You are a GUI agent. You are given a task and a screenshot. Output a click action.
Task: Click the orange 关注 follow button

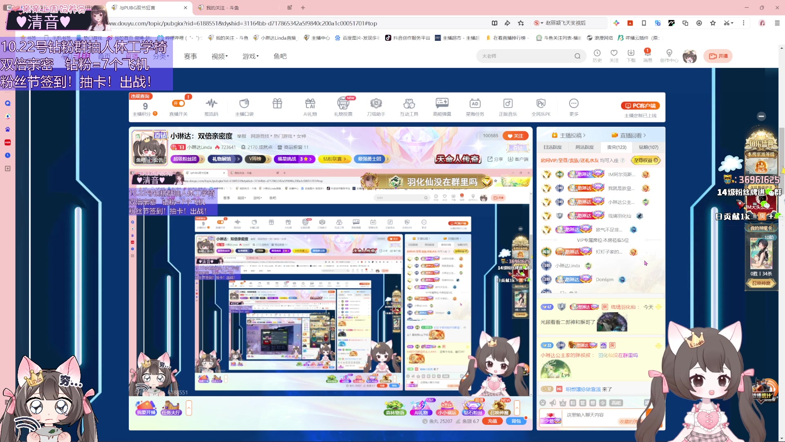(x=516, y=136)
